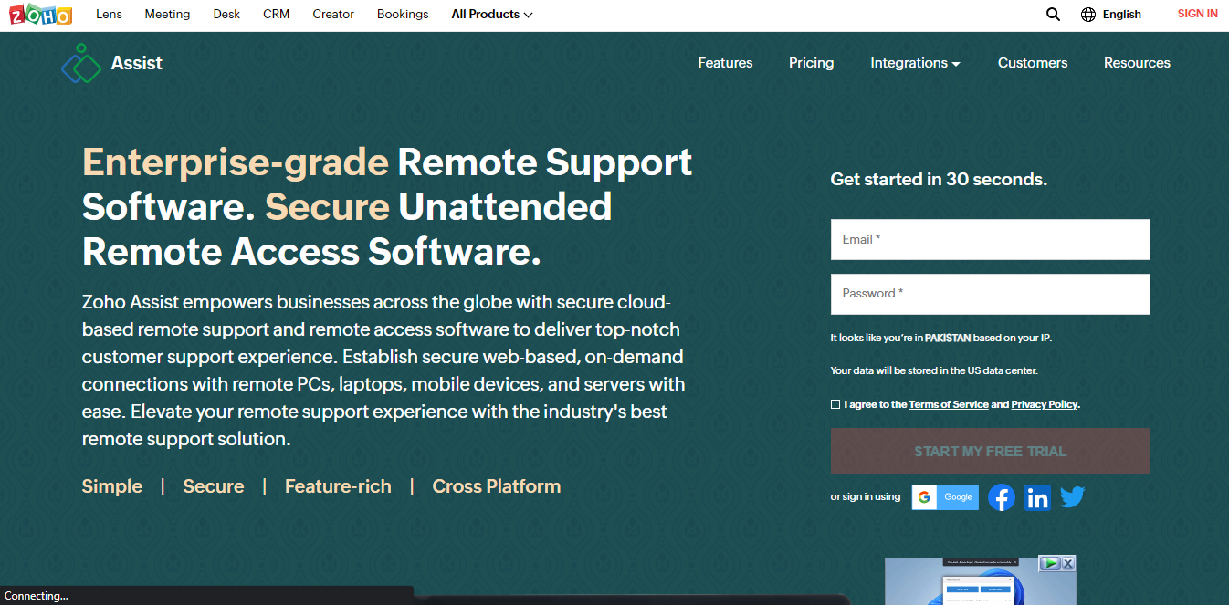Expand the All Products dropdown
This screenshot has width=1229, height=605.
[492, 15]
